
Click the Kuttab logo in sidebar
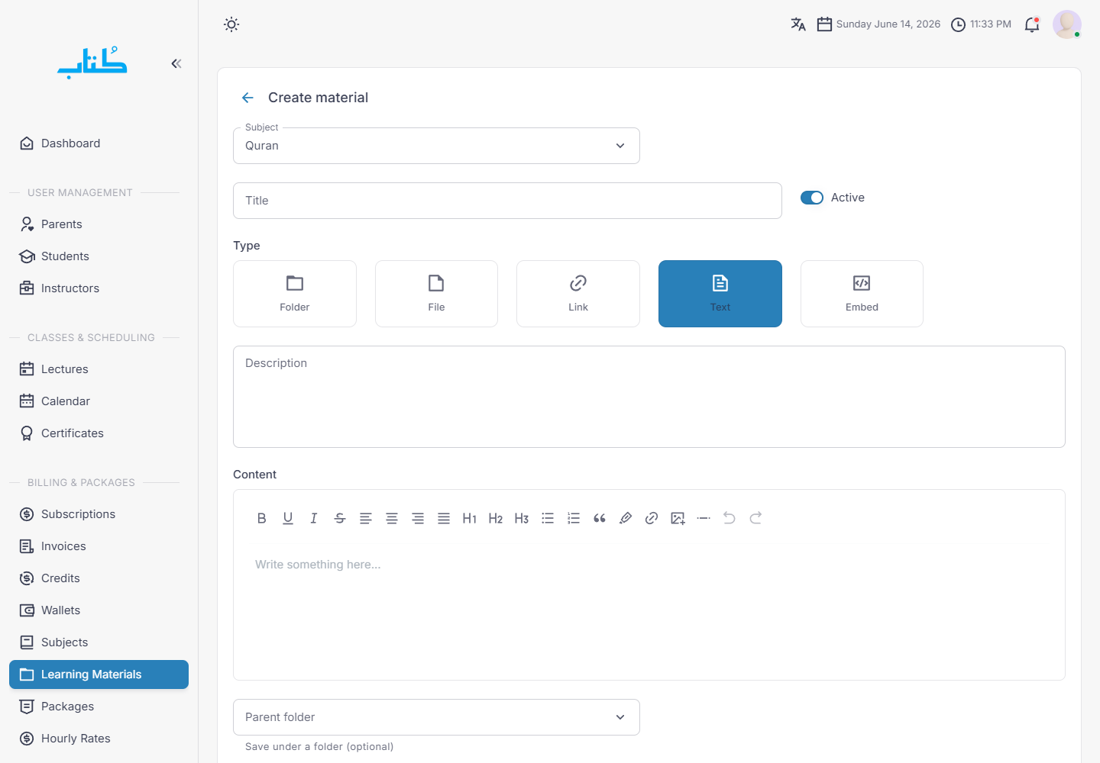(x=92, y=63)
